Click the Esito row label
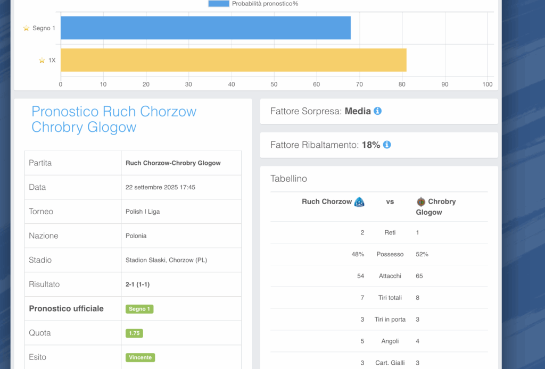Image resolution: width=545 pixels, height=369 pixels. [x=37, y=357]
